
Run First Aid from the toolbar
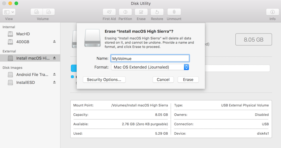[x=109, y=12]
